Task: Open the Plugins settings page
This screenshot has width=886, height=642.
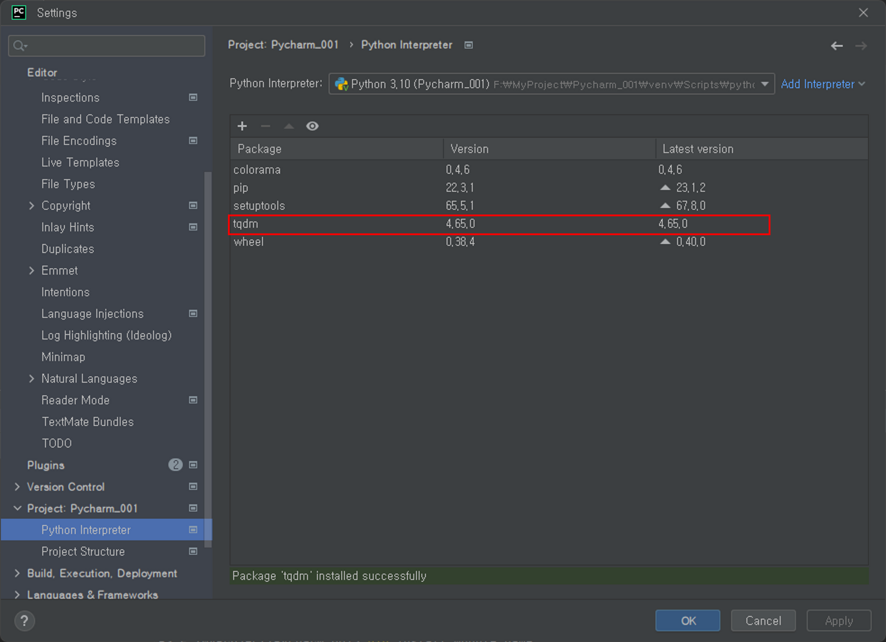Action: [46, 465]
